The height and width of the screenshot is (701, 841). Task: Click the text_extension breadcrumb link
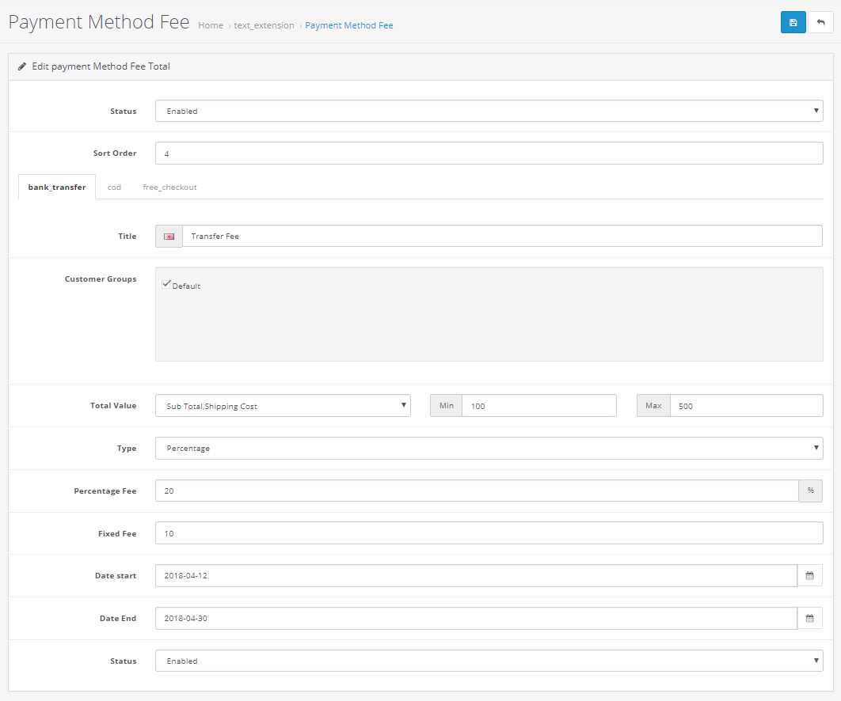(264, 25)
